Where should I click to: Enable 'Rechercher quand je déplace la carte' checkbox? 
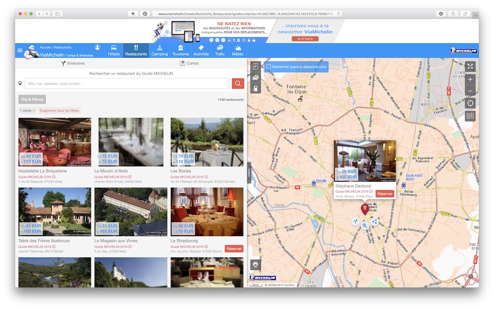pyautogui.click(x=269, y=67)
